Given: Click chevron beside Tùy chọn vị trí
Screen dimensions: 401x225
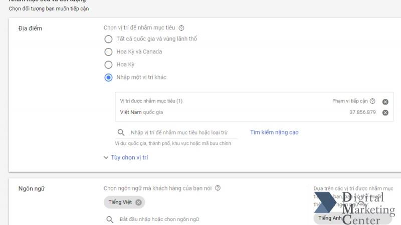Looking at the screenshot, I should pos(106,157).
